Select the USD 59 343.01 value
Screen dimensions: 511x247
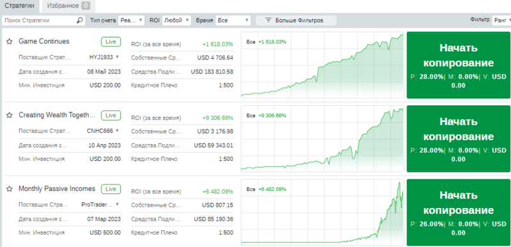pos(213,145)
